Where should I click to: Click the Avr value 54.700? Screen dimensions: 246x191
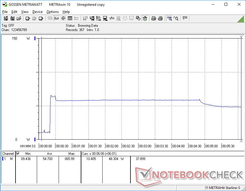point(48,159)
